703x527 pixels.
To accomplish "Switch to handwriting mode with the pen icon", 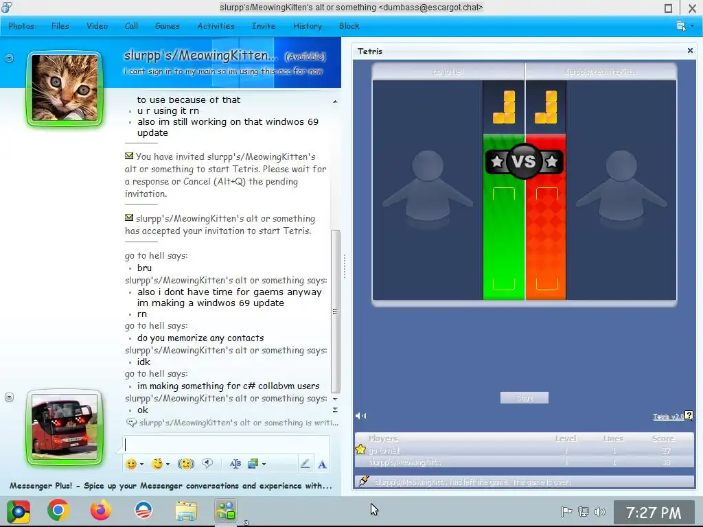I will tap(306, 464).
